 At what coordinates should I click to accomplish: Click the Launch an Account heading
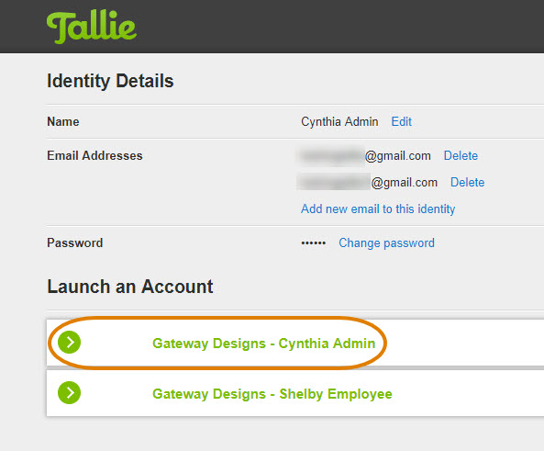pyautogui.click(x=130, y=287)
